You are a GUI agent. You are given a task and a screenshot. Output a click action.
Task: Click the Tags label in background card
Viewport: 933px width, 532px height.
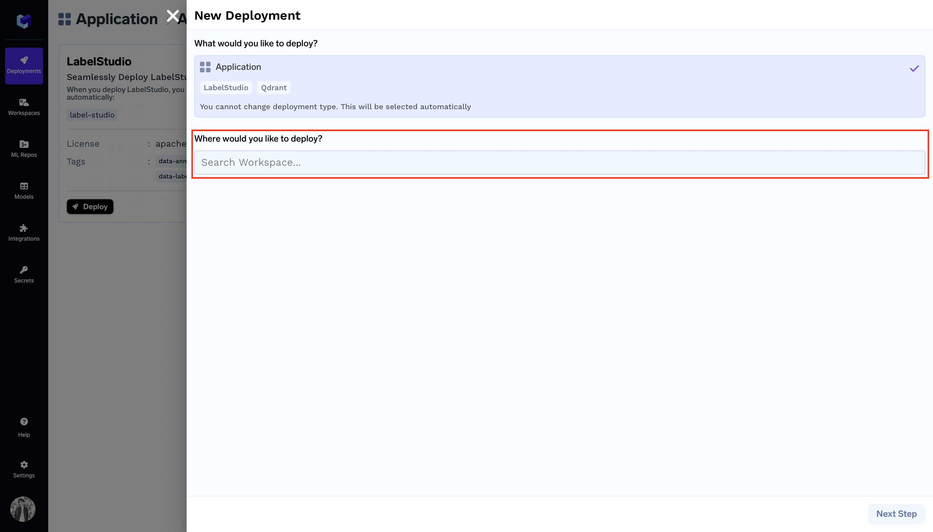coord(76,162)
